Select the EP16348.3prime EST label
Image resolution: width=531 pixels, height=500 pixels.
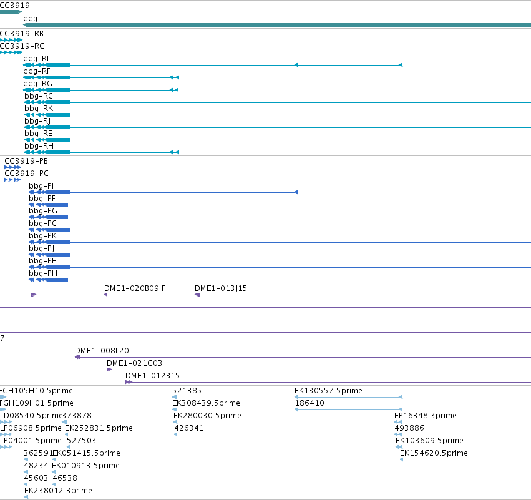pos(426,416)
